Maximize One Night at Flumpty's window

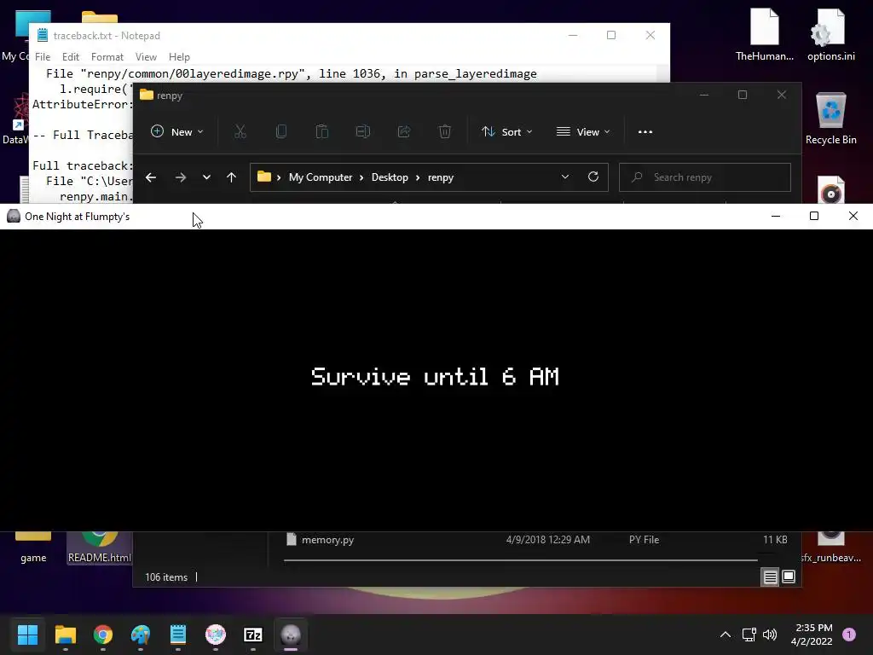pos(814,216)
